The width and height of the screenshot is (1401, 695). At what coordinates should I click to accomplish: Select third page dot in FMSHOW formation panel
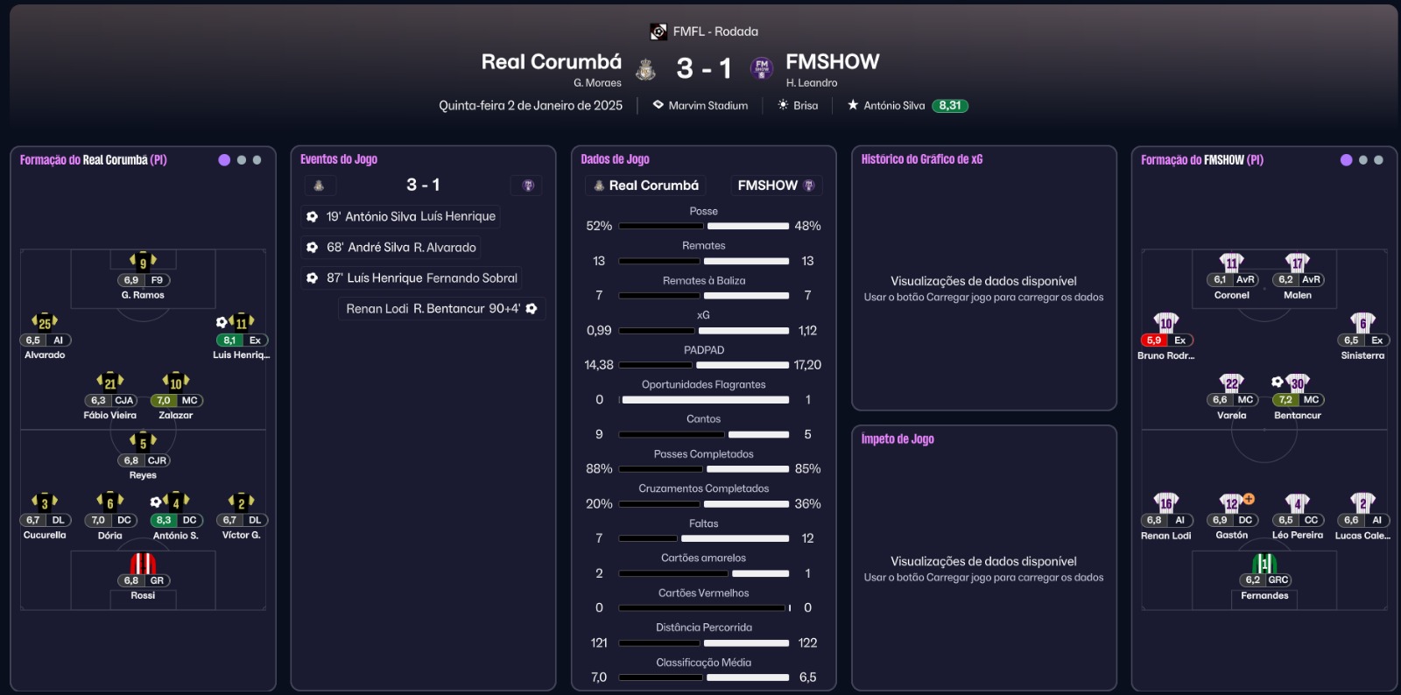[x=1378, y=160]
